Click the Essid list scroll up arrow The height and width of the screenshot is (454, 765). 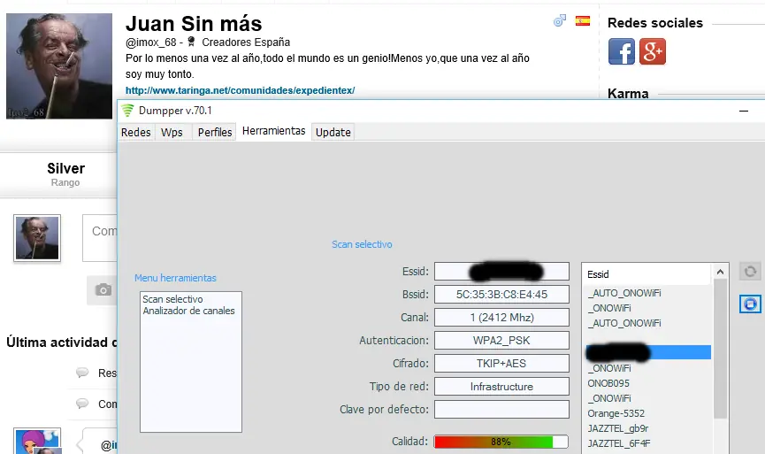click(720, 272)
